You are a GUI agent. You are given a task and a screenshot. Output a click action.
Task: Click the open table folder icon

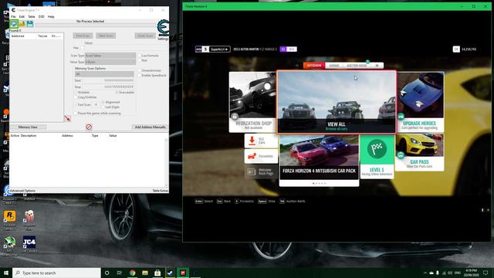coord(22,24)
